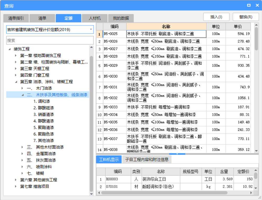Open the 吉林省建筑装饰工程计价定额(2019) dropdown
The height and width of the screenshot is (200, 262).
[x=91, y=30]
